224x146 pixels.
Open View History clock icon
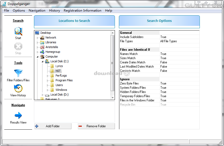[x=18, y=88]
